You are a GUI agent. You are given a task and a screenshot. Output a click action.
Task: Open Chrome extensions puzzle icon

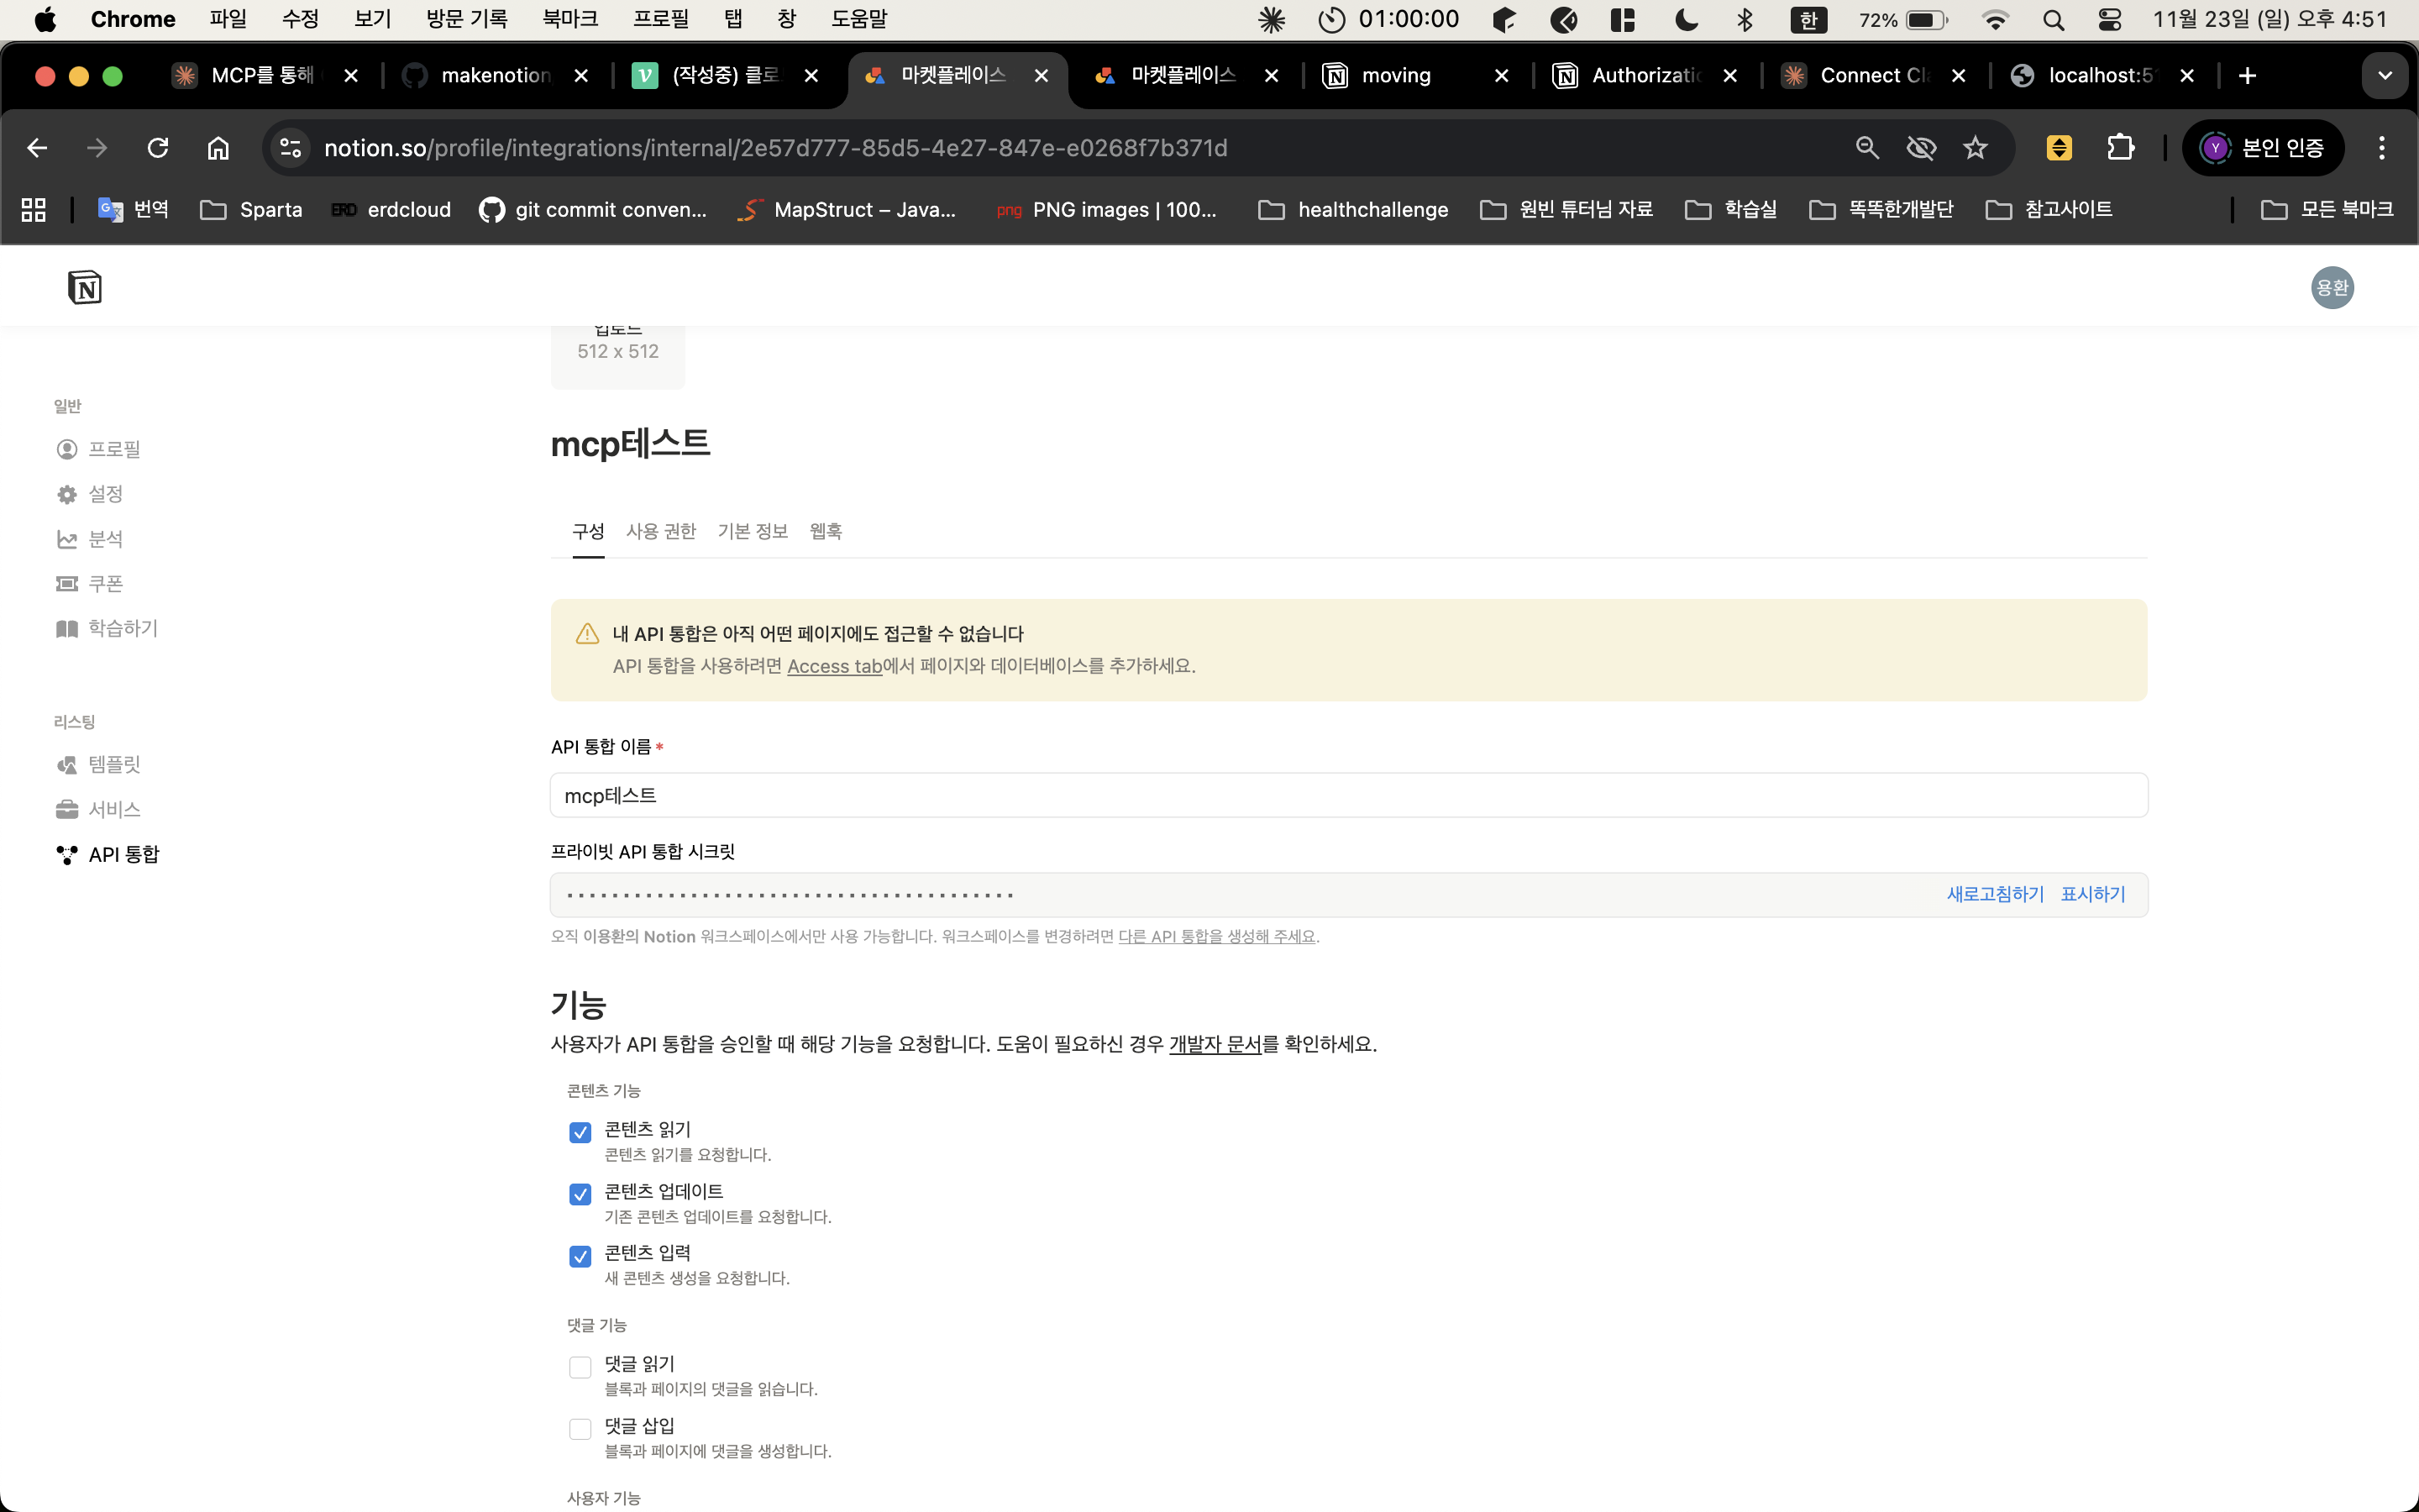point(2119,148)
